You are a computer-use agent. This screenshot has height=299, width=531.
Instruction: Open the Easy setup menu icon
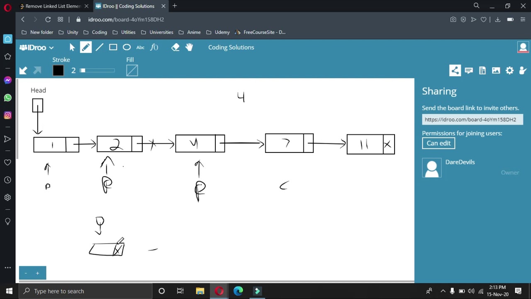[x=523, y=20]
